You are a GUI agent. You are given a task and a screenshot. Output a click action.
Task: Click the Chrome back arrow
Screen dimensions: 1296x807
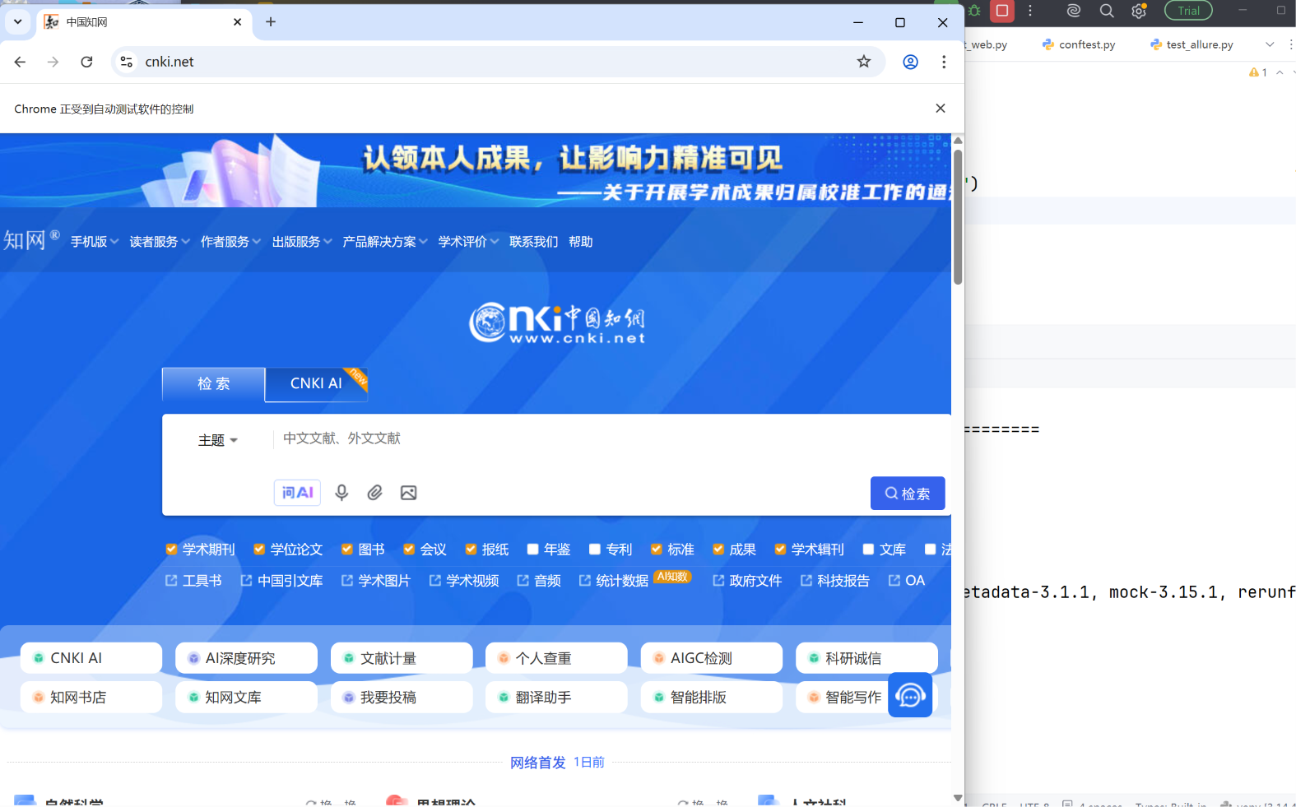20,62
